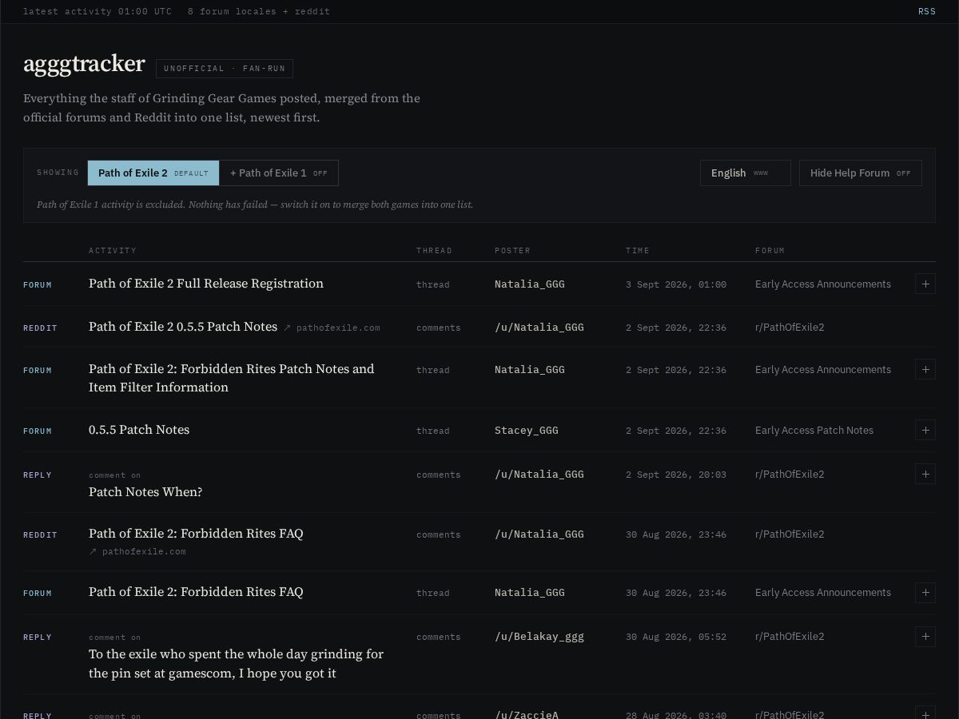Image resolution: width=959 pixels, height=719 pixels.
Task: Expand the Belakay_ggg pin set reply row
Action: point(925,636)
